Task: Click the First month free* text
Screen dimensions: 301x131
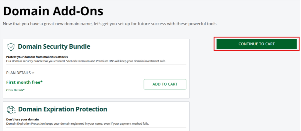Action: [x=24, y=82]
